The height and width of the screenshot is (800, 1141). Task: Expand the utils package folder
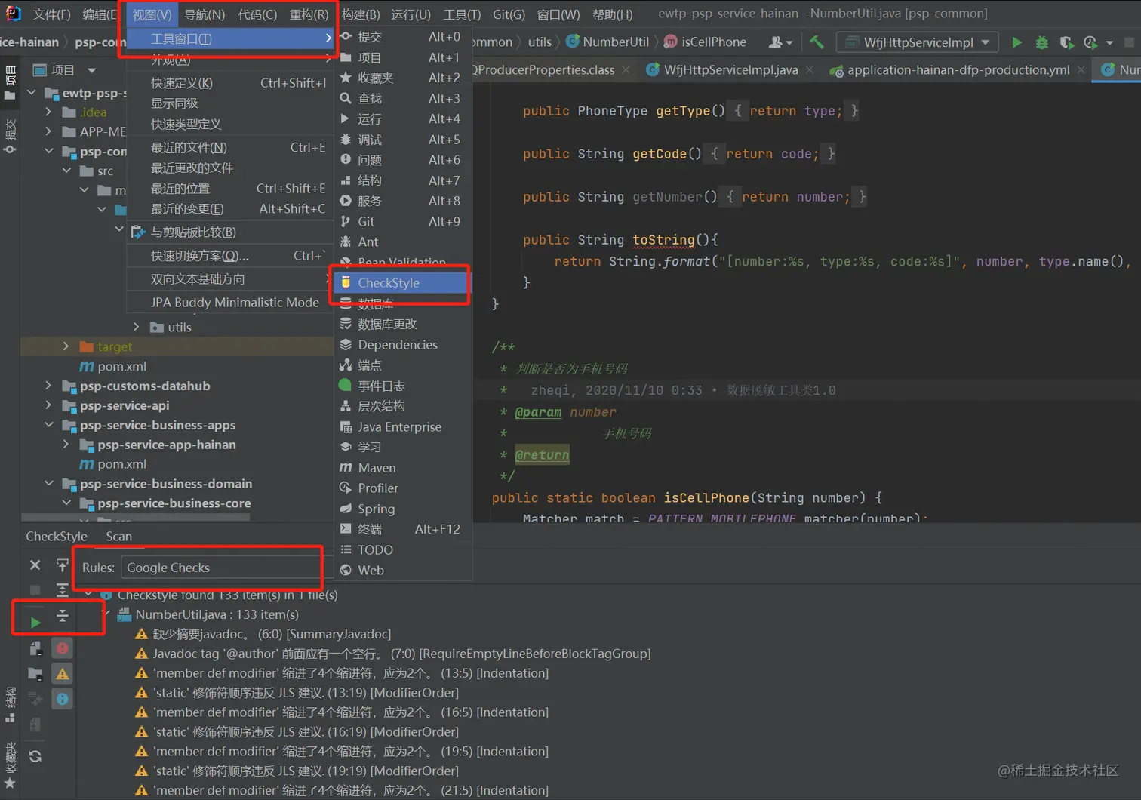pos(136,327)
